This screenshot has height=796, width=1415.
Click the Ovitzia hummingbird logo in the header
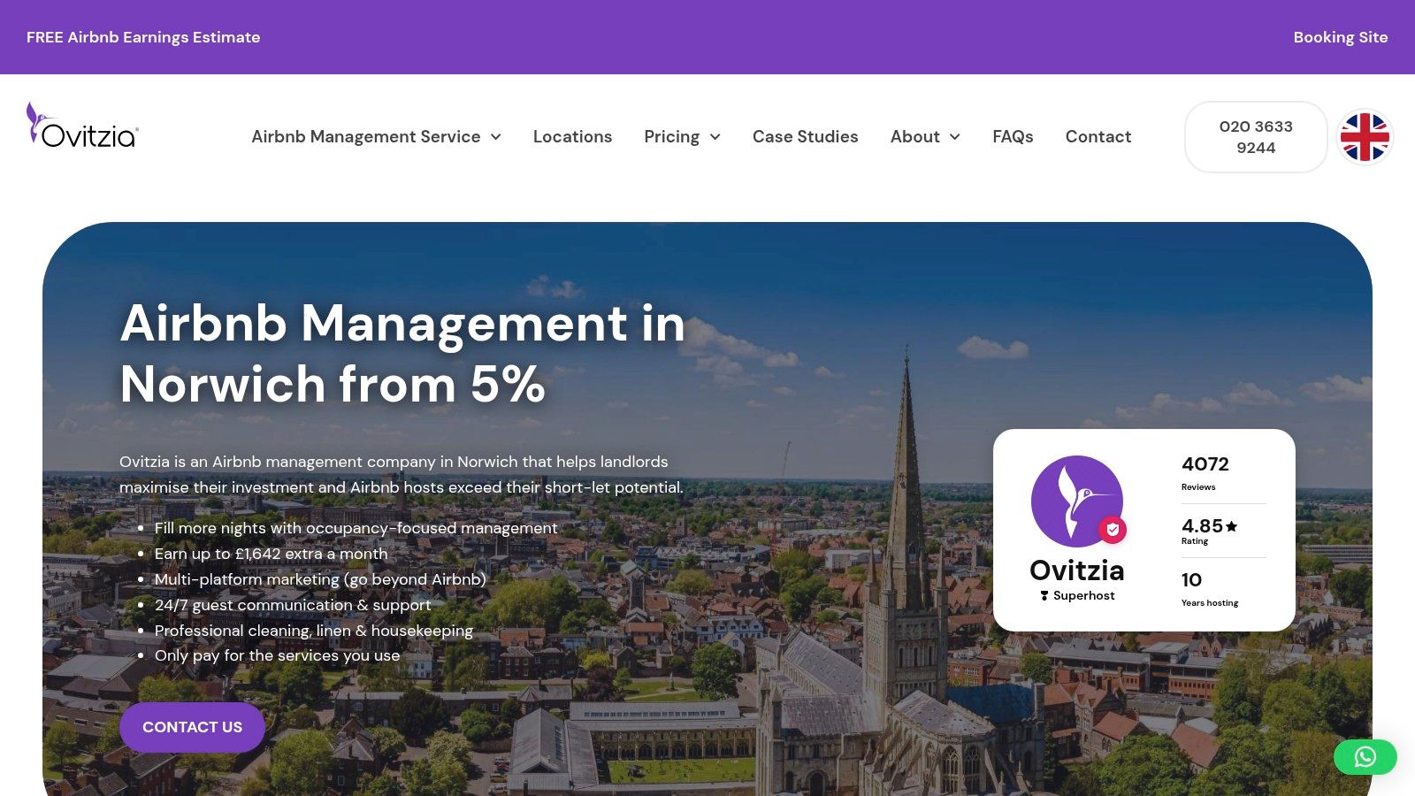[82, 125]
